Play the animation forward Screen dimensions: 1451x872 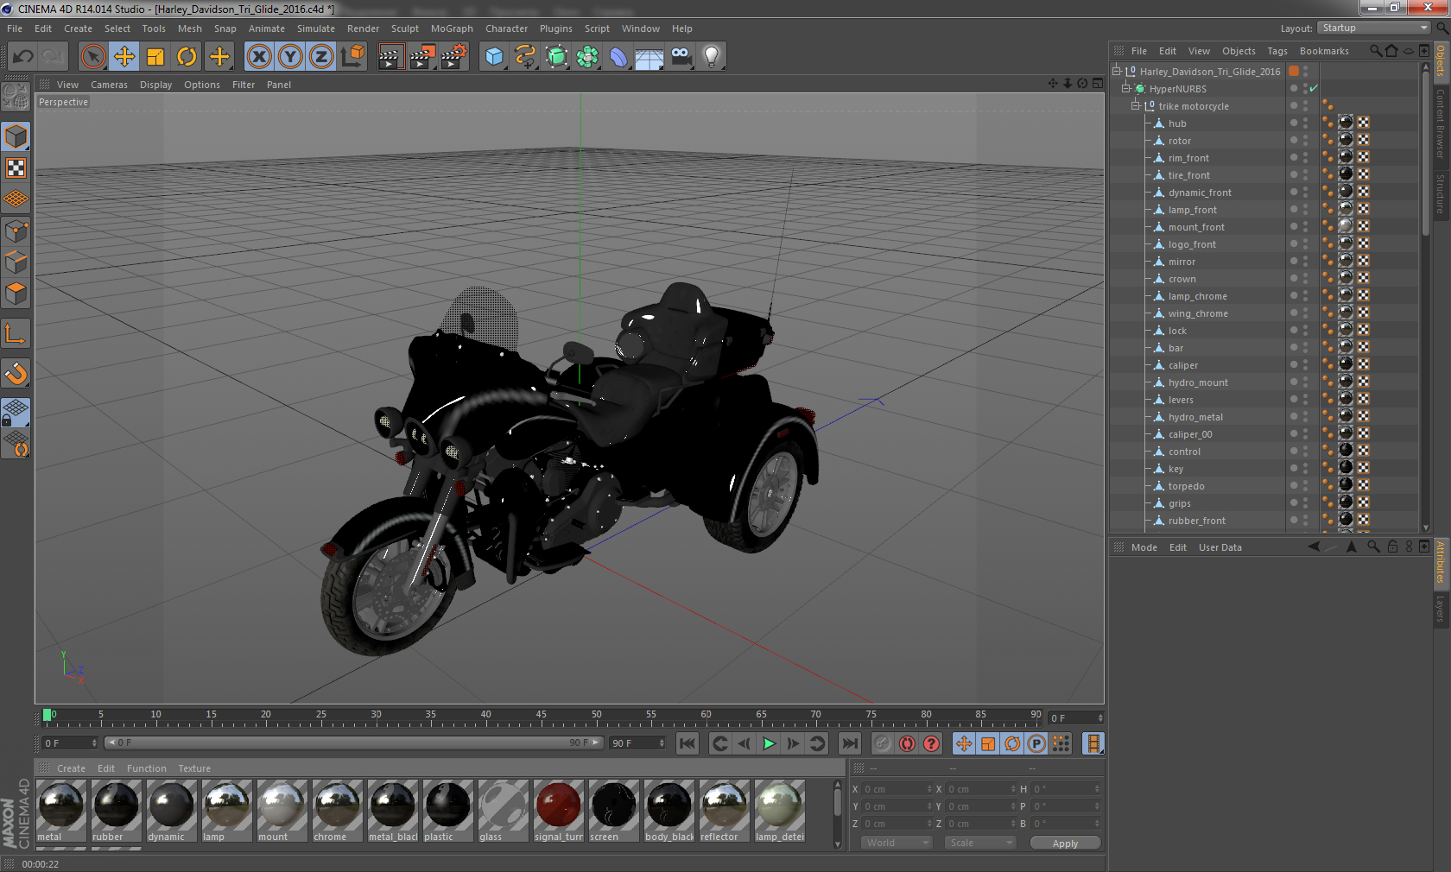pos(769,743)
